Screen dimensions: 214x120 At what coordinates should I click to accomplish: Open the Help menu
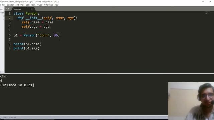tap(56, 5)
